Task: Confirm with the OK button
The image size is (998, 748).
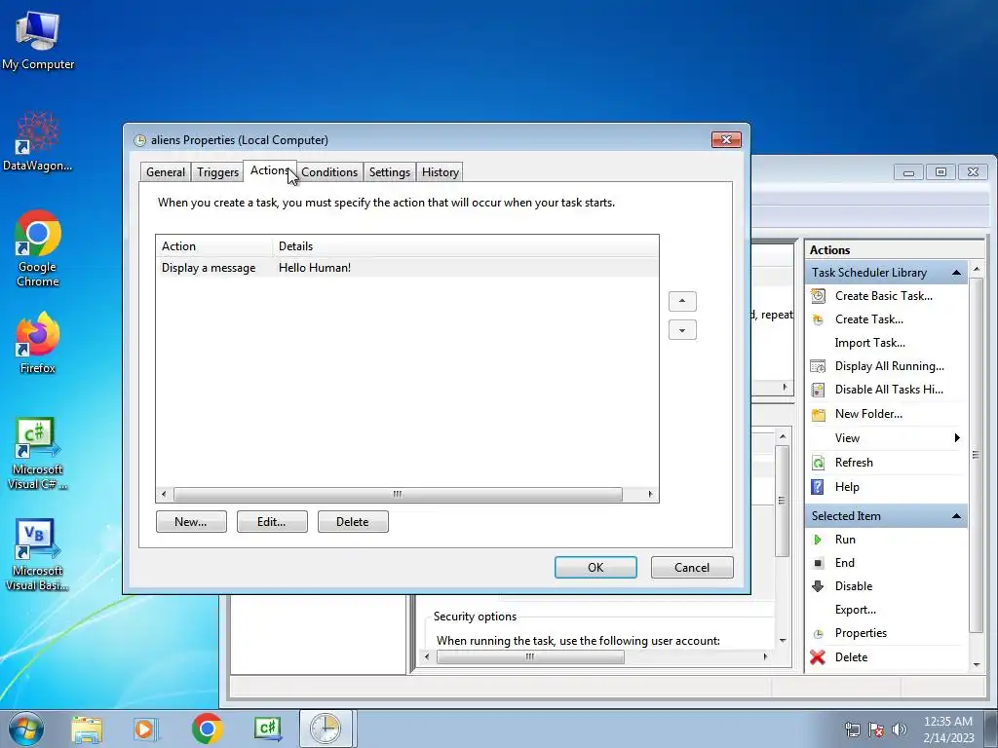Action: point(595,568)
